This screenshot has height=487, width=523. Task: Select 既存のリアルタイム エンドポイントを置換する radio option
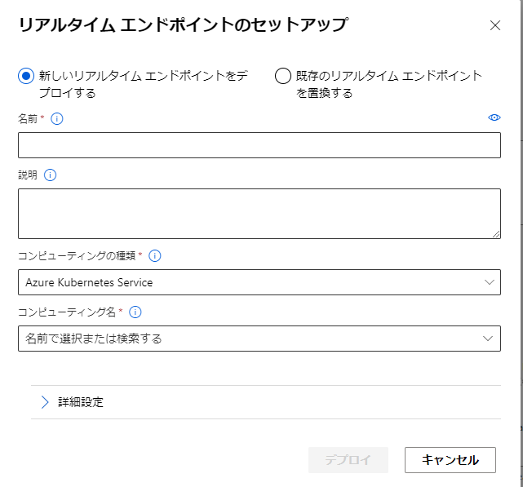click(283, 76)
